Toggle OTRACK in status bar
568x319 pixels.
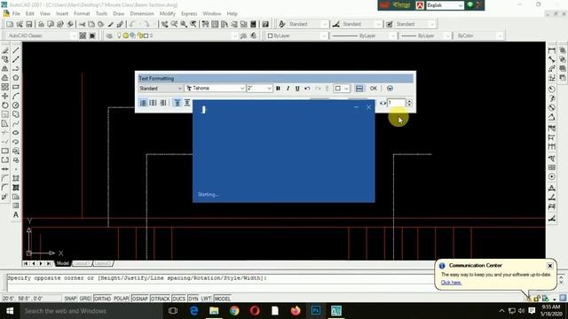coord(160,299)
